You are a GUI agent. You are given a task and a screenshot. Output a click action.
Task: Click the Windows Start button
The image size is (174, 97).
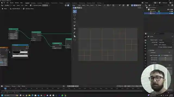(x=2, y=95)
